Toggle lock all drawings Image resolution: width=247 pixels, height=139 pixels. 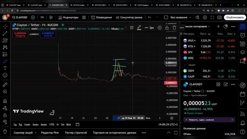(5, 115)
